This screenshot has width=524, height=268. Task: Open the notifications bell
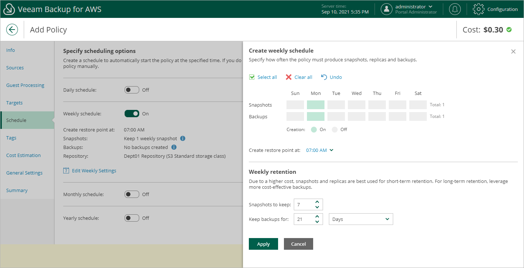[x=455, y=9]
